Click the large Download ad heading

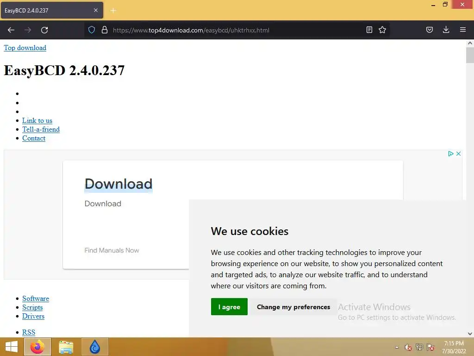tap(118, 184)
